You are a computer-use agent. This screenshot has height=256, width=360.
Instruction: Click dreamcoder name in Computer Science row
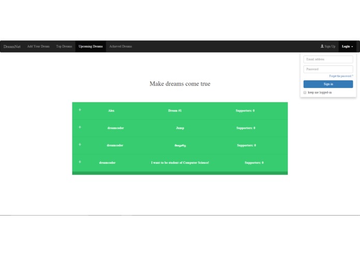coord(107,163)
